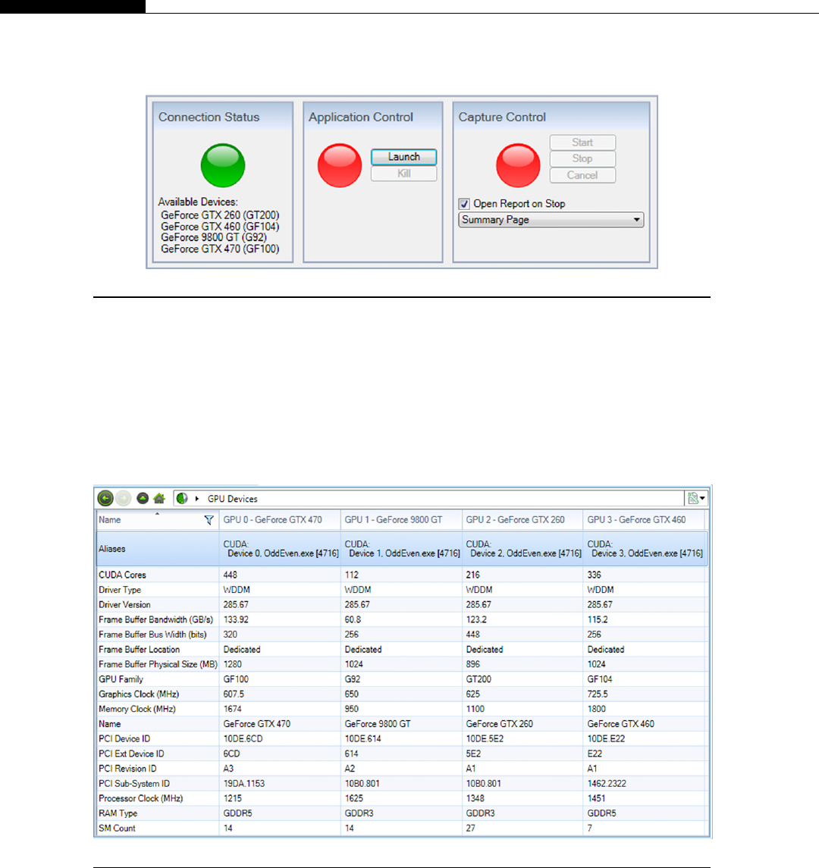
Task: Click the Stop capture button
Action: pos(582,159)
